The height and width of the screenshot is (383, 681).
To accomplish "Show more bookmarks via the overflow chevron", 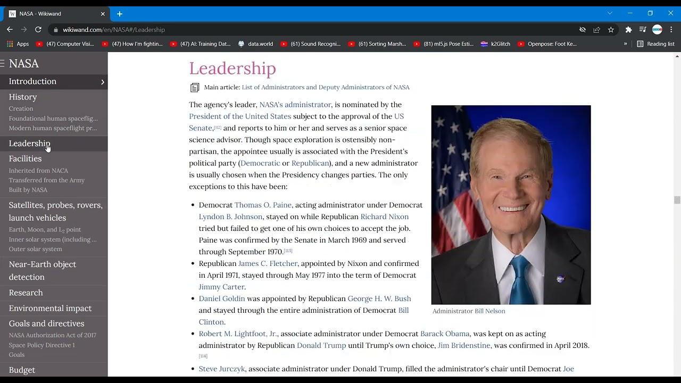I will 625,44.
